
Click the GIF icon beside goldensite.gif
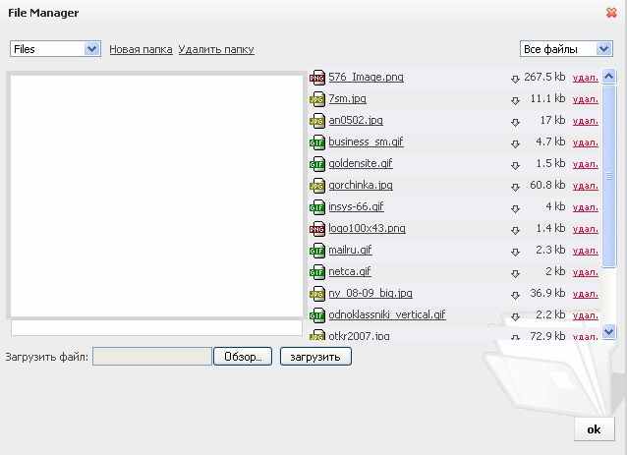point(317,163)
